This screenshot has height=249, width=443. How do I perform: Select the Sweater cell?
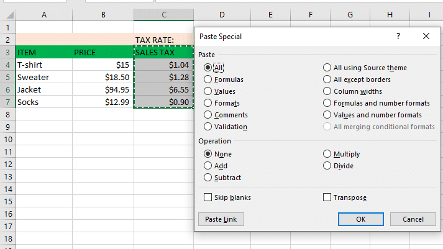[x=43, y=77]
